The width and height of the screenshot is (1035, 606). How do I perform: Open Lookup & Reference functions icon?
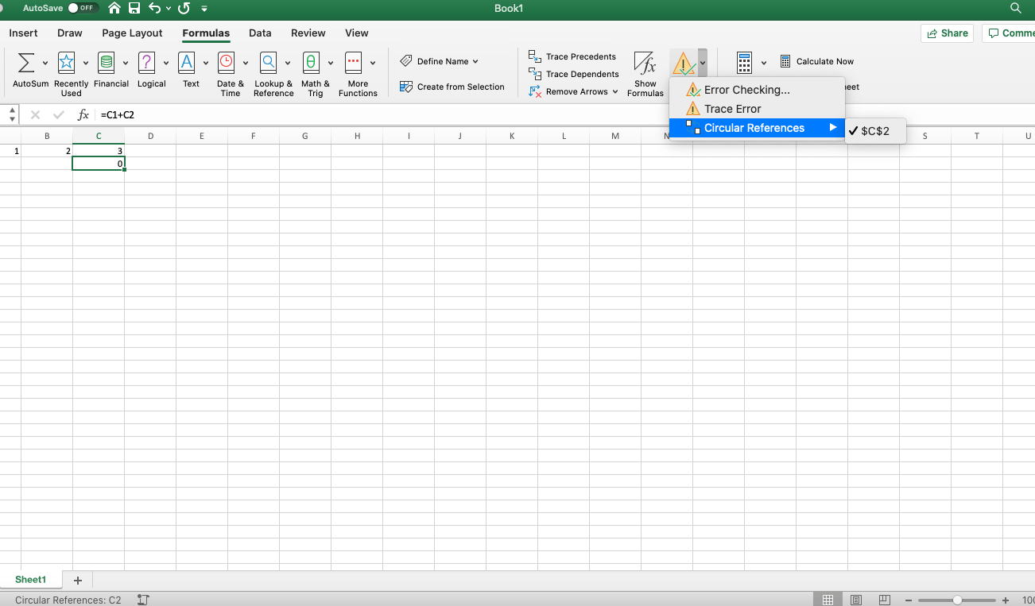tap(269, 63)
